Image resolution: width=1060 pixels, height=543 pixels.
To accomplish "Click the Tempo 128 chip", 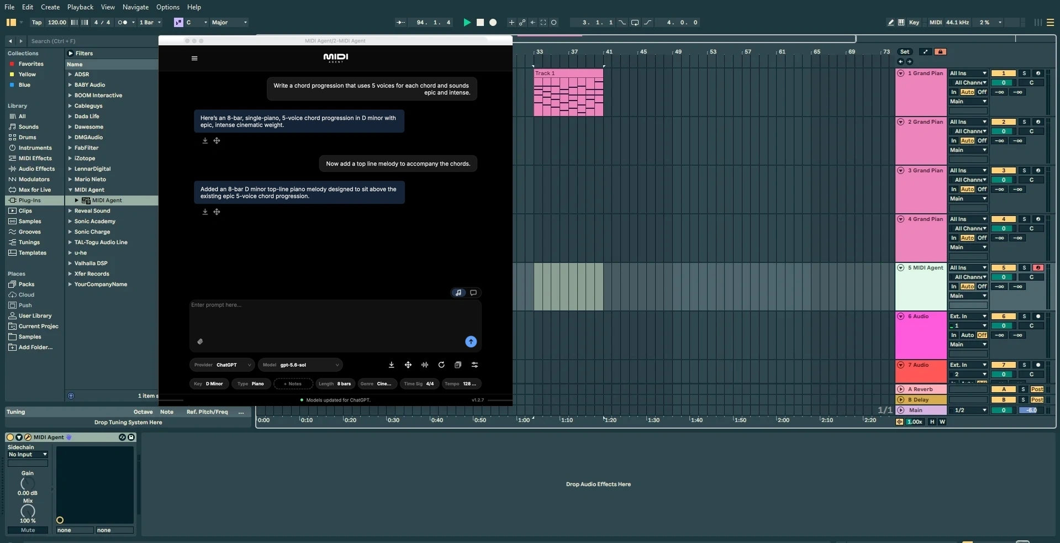I will click(x=461, y=384).
